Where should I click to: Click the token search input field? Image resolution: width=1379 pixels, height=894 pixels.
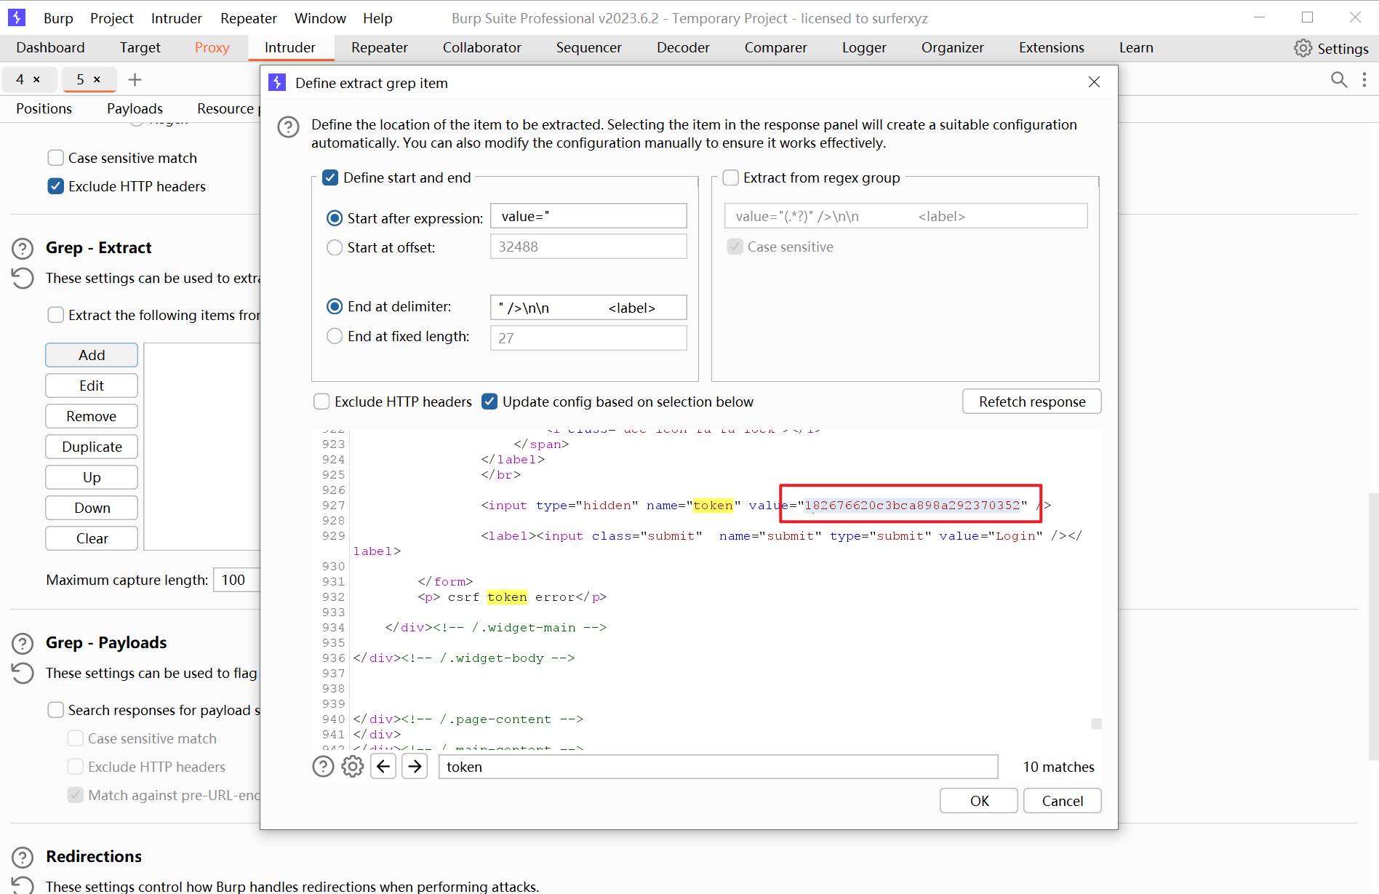718,767
